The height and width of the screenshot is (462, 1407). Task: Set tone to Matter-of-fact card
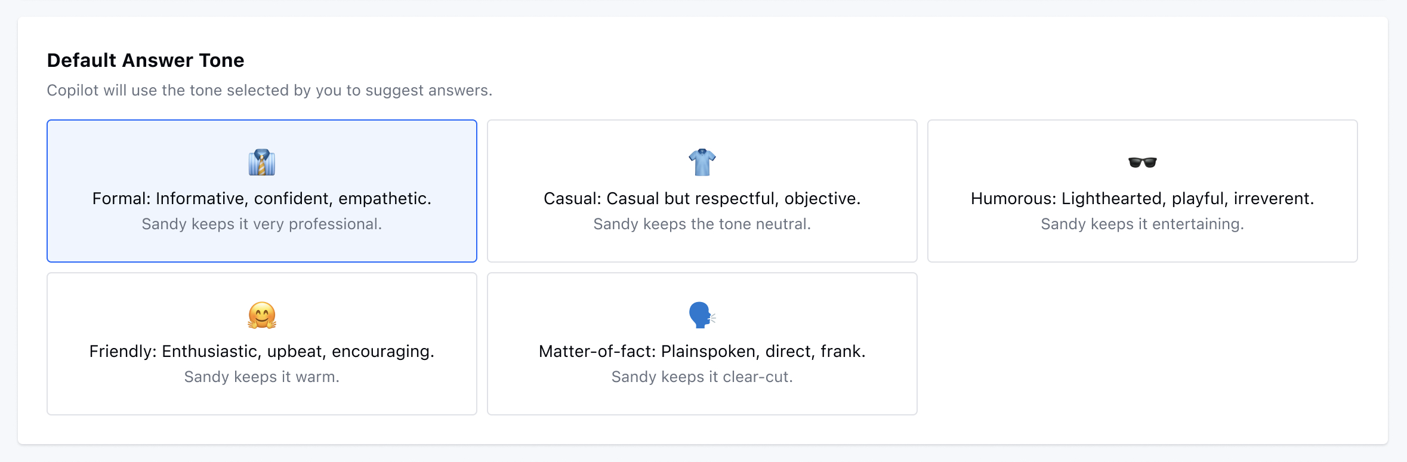702,344
